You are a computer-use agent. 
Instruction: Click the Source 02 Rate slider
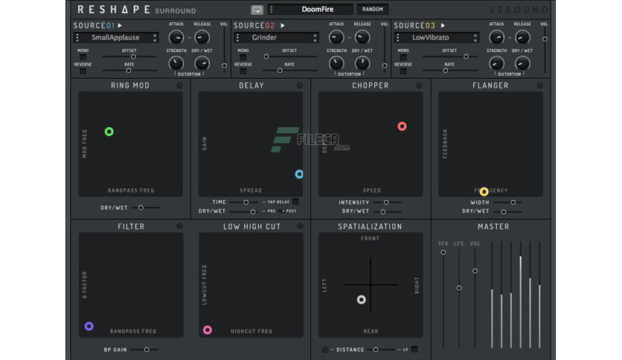click(289, 71)
